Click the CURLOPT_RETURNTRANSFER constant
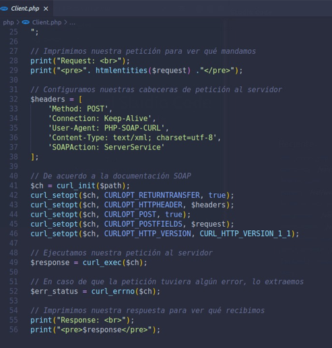Viewport: 332px width, 348px height. click(152, 195)
